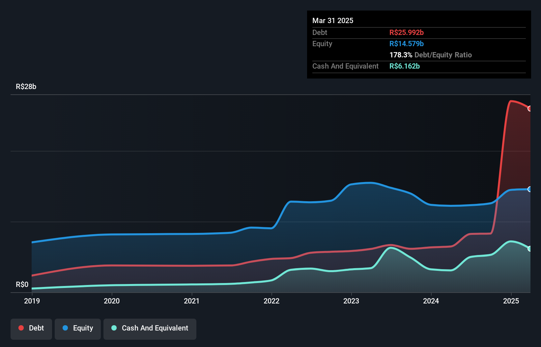Image resolution: width=541 pixels, height=347 pixels.
Task: Expand the Mar 31 2025 tooltip header
Action: tap(333, 20)
